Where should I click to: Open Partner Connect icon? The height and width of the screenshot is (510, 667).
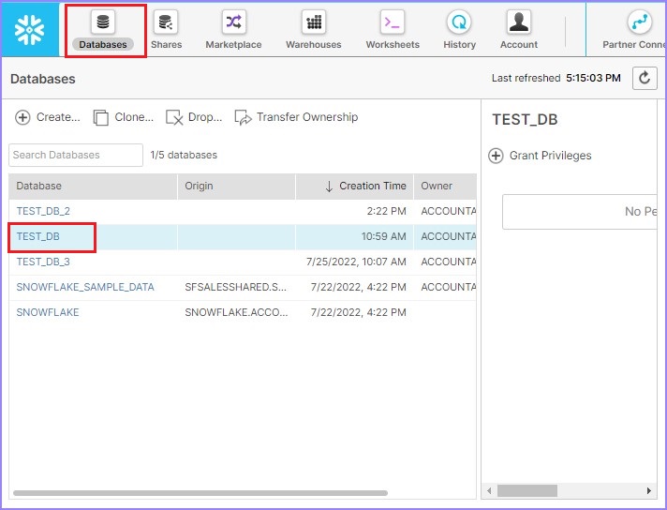tap(639, 22)
